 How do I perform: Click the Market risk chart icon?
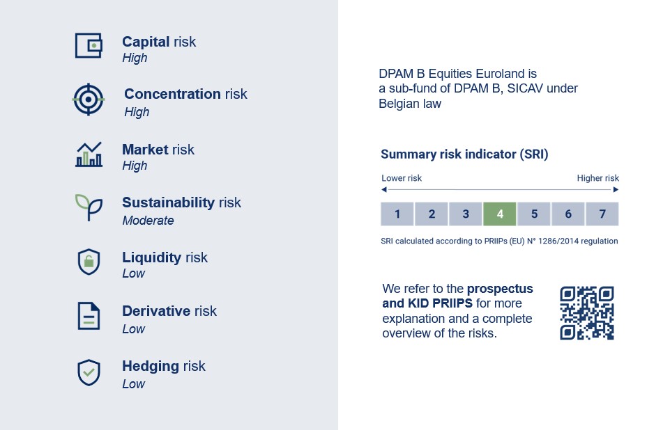89,154
